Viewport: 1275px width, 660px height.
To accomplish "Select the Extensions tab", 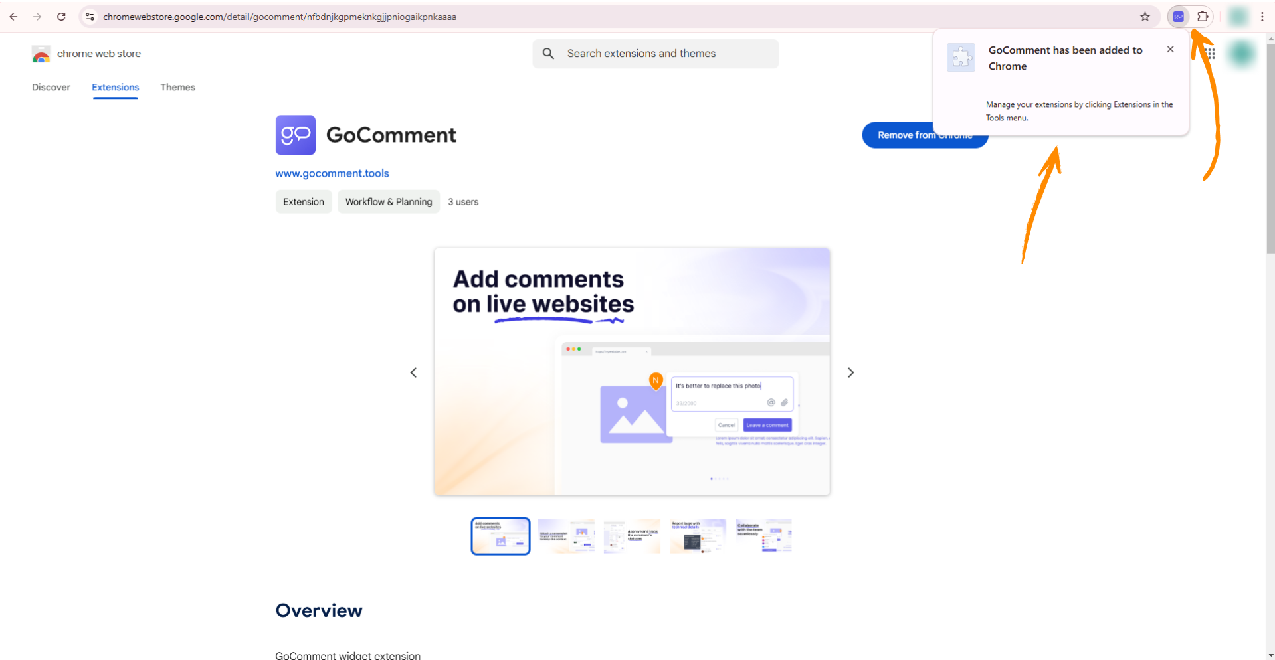I will (115, 87).
